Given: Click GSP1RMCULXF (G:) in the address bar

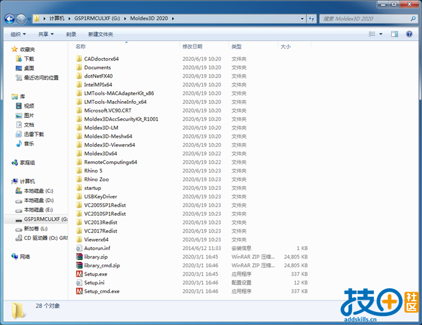Looking at the screenshot, I should coord(97,18).
